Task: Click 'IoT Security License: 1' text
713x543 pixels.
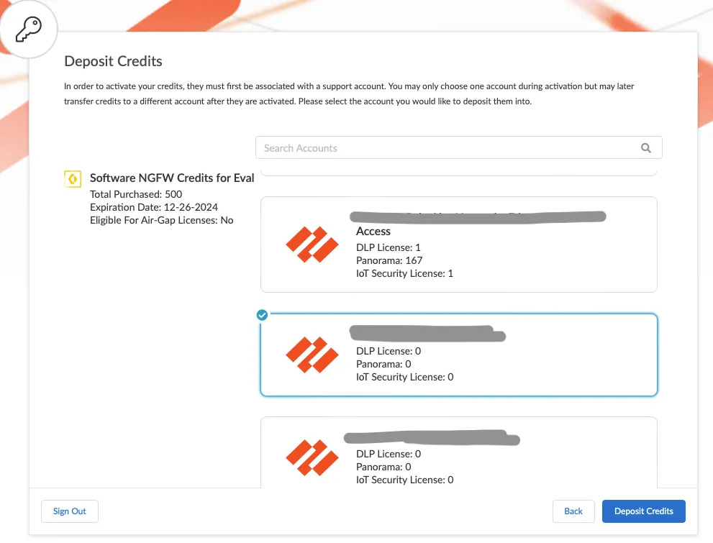Action: (404, 273)
